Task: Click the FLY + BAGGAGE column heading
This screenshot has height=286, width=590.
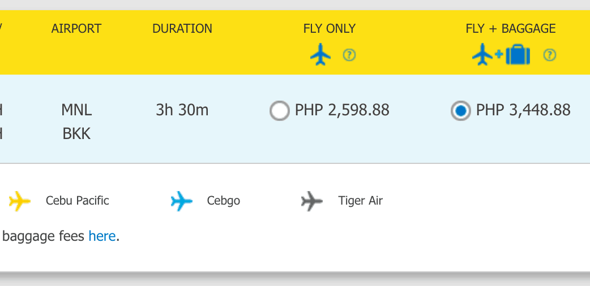Action: pyautogui.click(x=511, y=28)
